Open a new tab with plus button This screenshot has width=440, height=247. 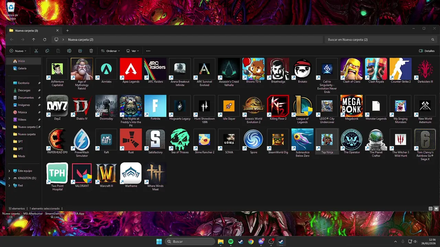(67, 31)
